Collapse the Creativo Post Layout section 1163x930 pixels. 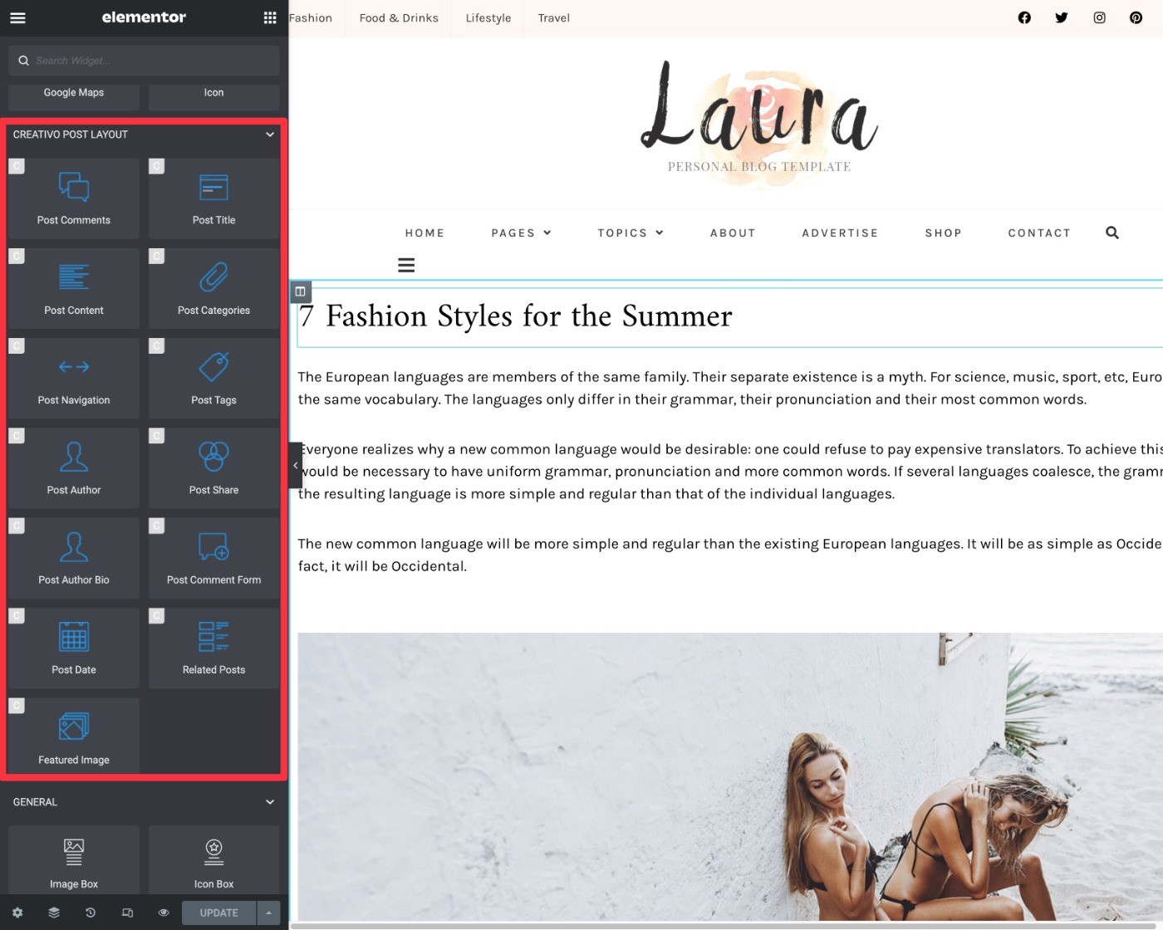(x=270, y=135)
